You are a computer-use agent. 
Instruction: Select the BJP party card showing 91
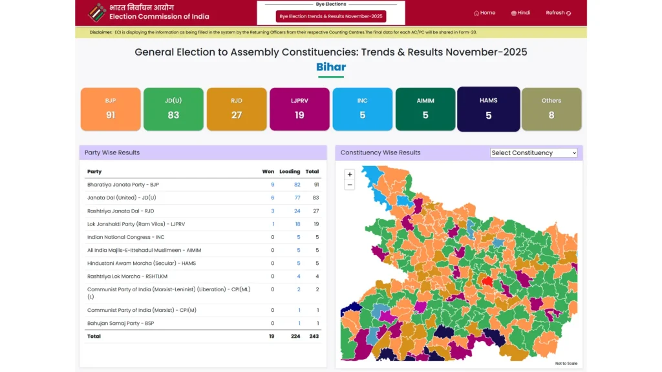click(110, 108)
